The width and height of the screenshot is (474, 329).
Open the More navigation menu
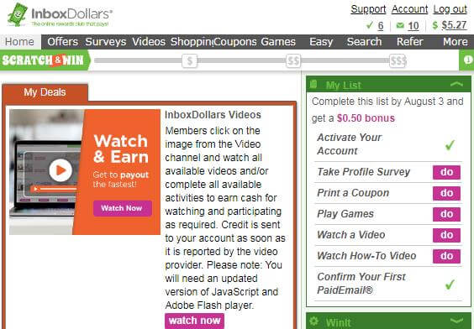point(455,42)
